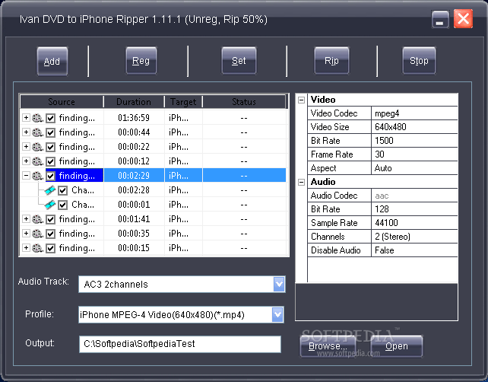Screen dimensions: 488x382
Task: Expand the 00:00:44 title row
Action: tap(26, 132)
